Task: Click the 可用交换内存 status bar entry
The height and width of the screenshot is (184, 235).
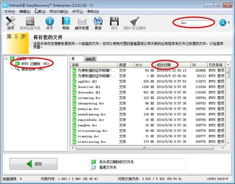Action: [x=150, y=179]
